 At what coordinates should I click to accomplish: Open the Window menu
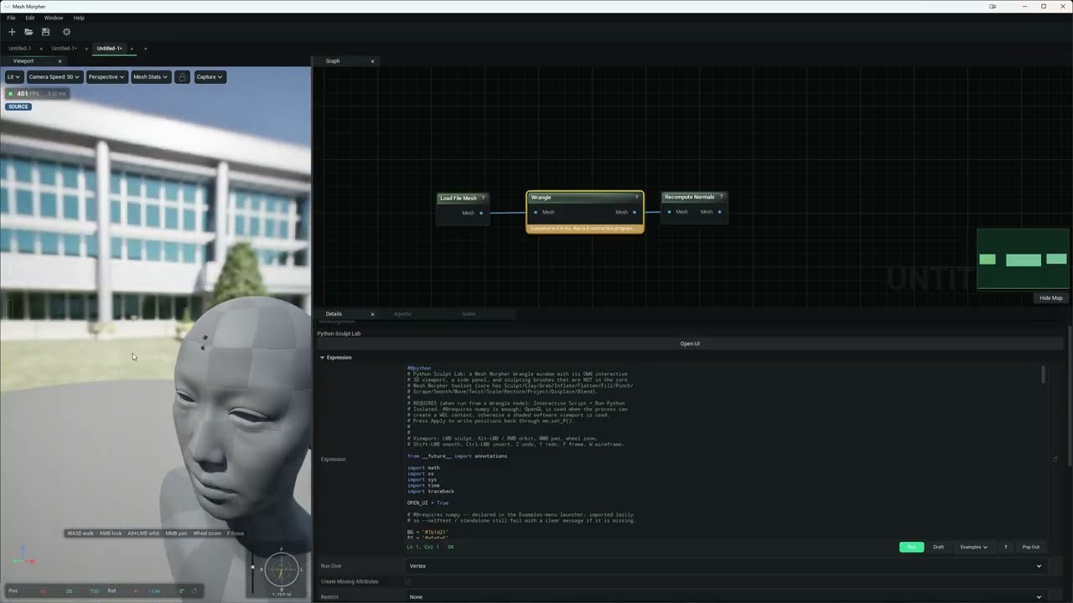tap(53, 18)
